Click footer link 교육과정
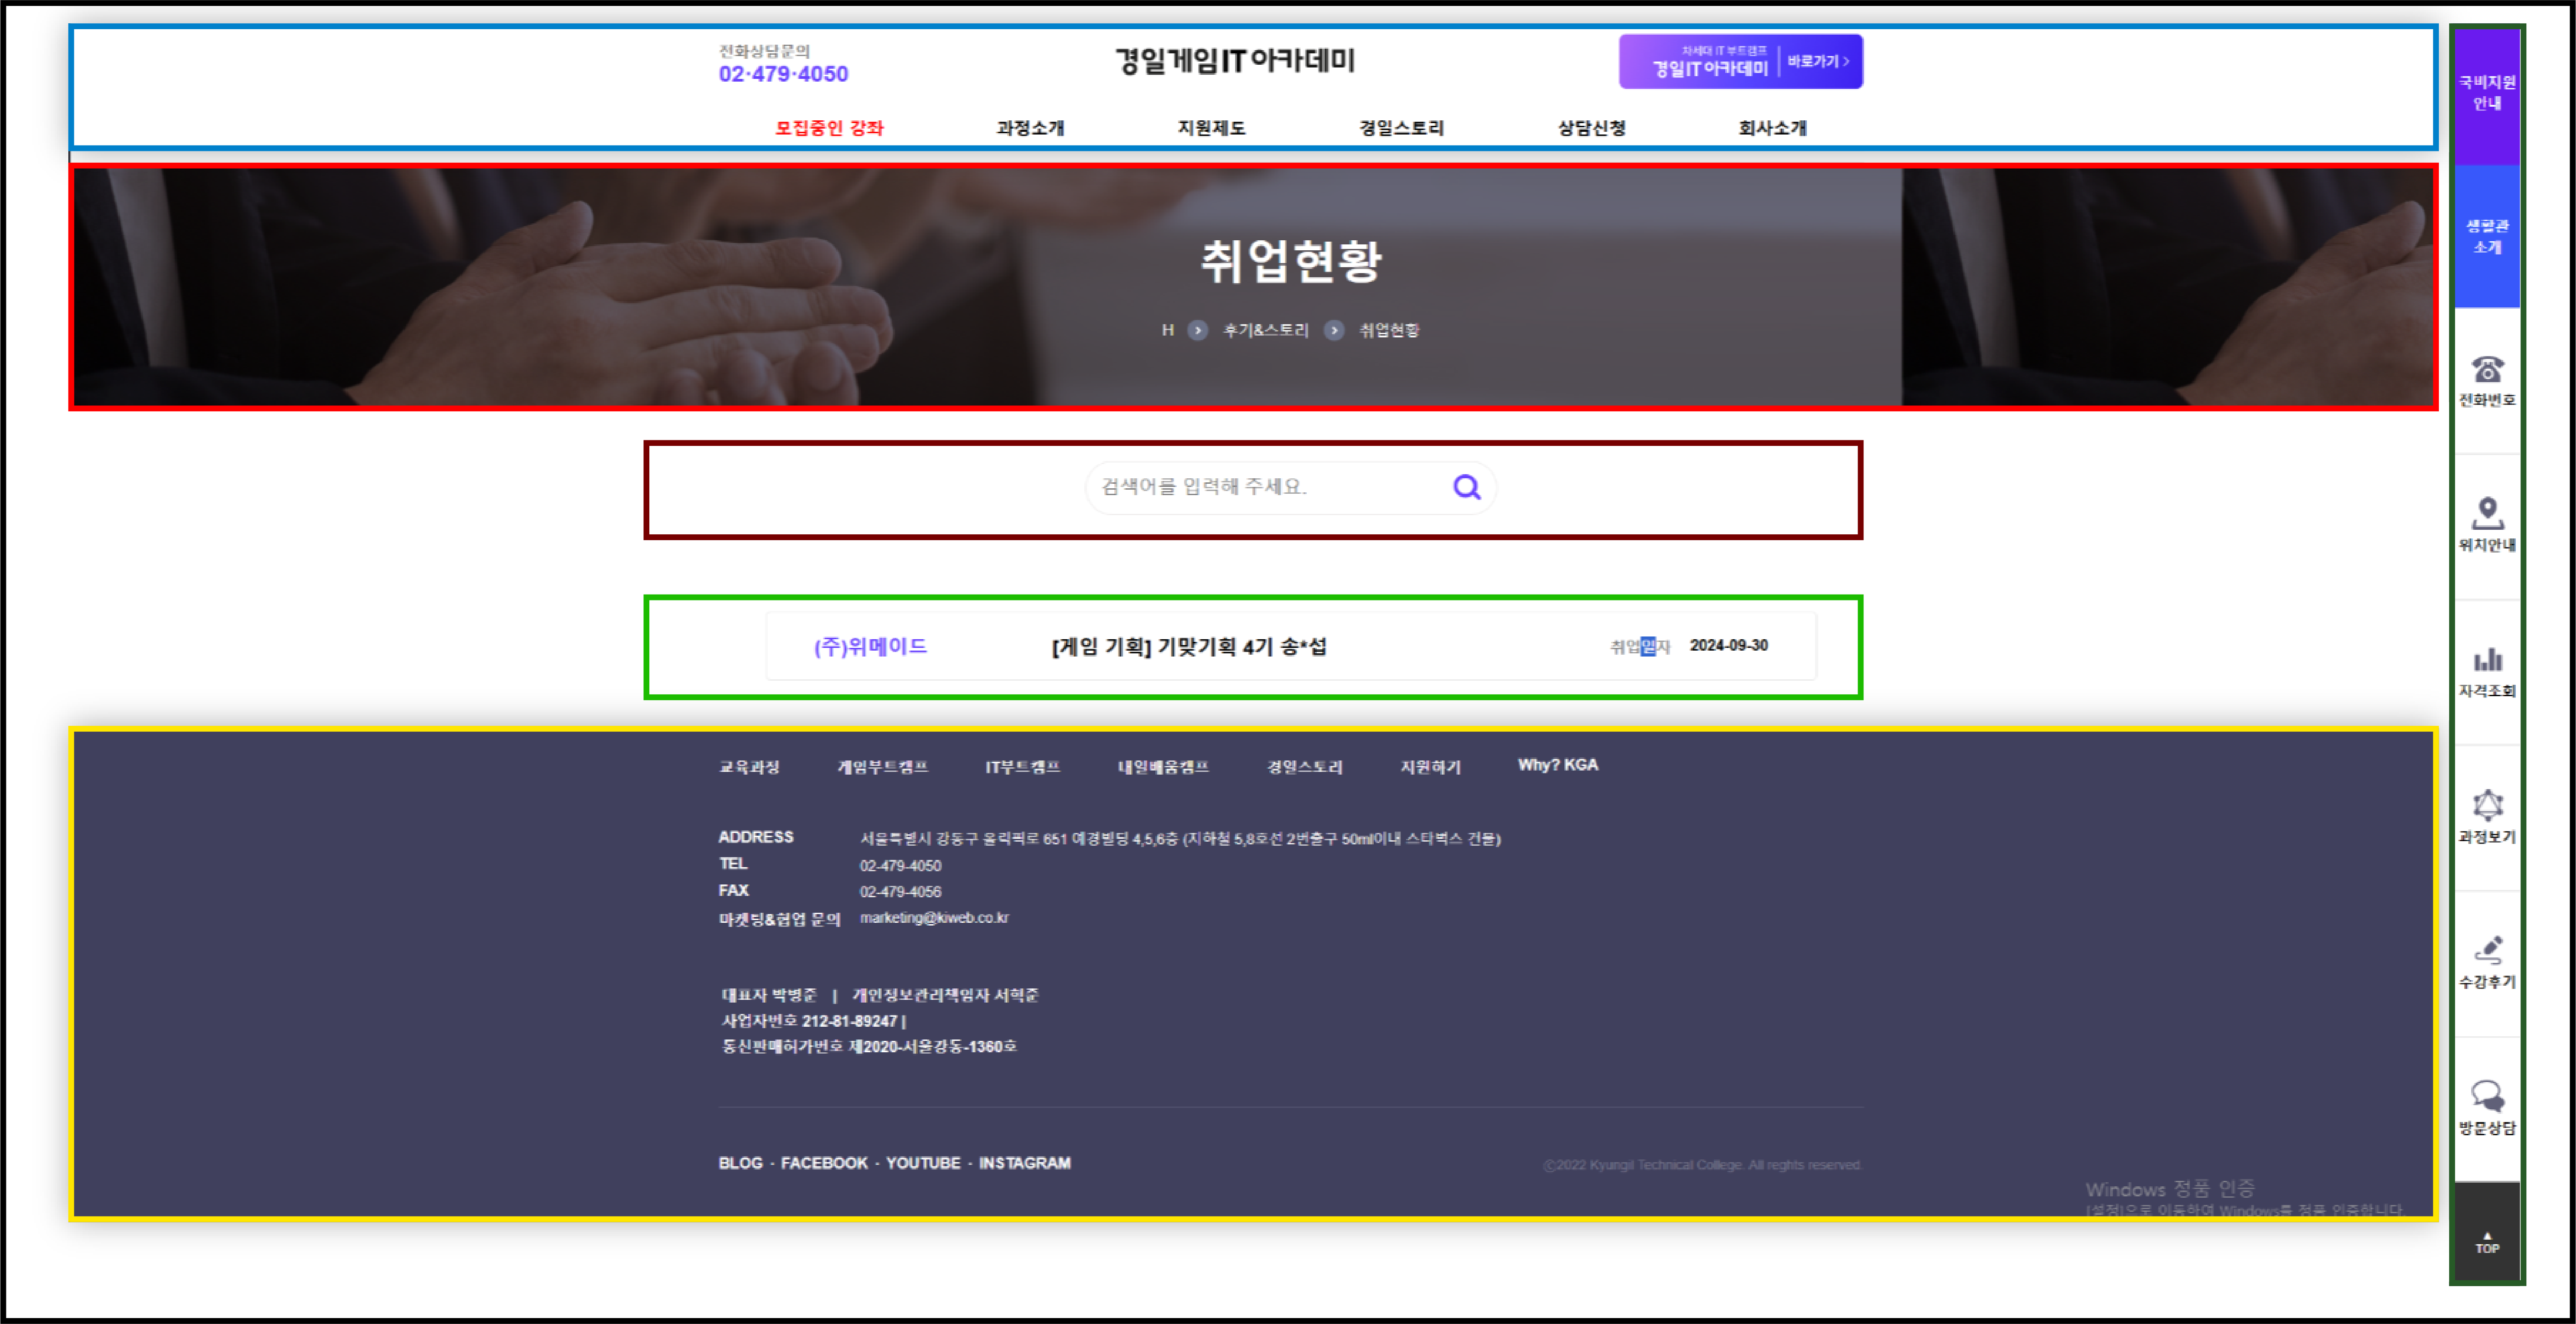Screen dimensions: 2576x1324 [x=749, y=767]
